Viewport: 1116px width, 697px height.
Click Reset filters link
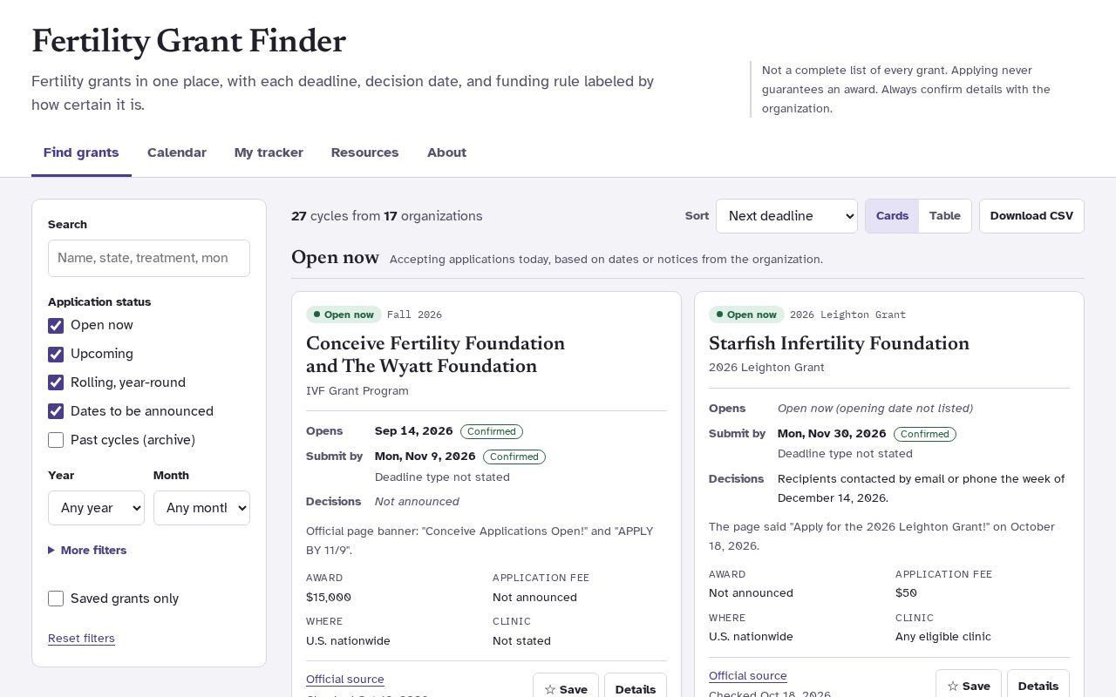81,639
